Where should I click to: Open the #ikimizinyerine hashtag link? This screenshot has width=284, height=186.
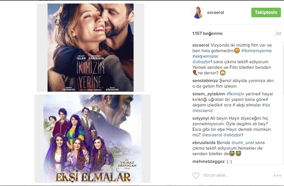click(257, 51)
